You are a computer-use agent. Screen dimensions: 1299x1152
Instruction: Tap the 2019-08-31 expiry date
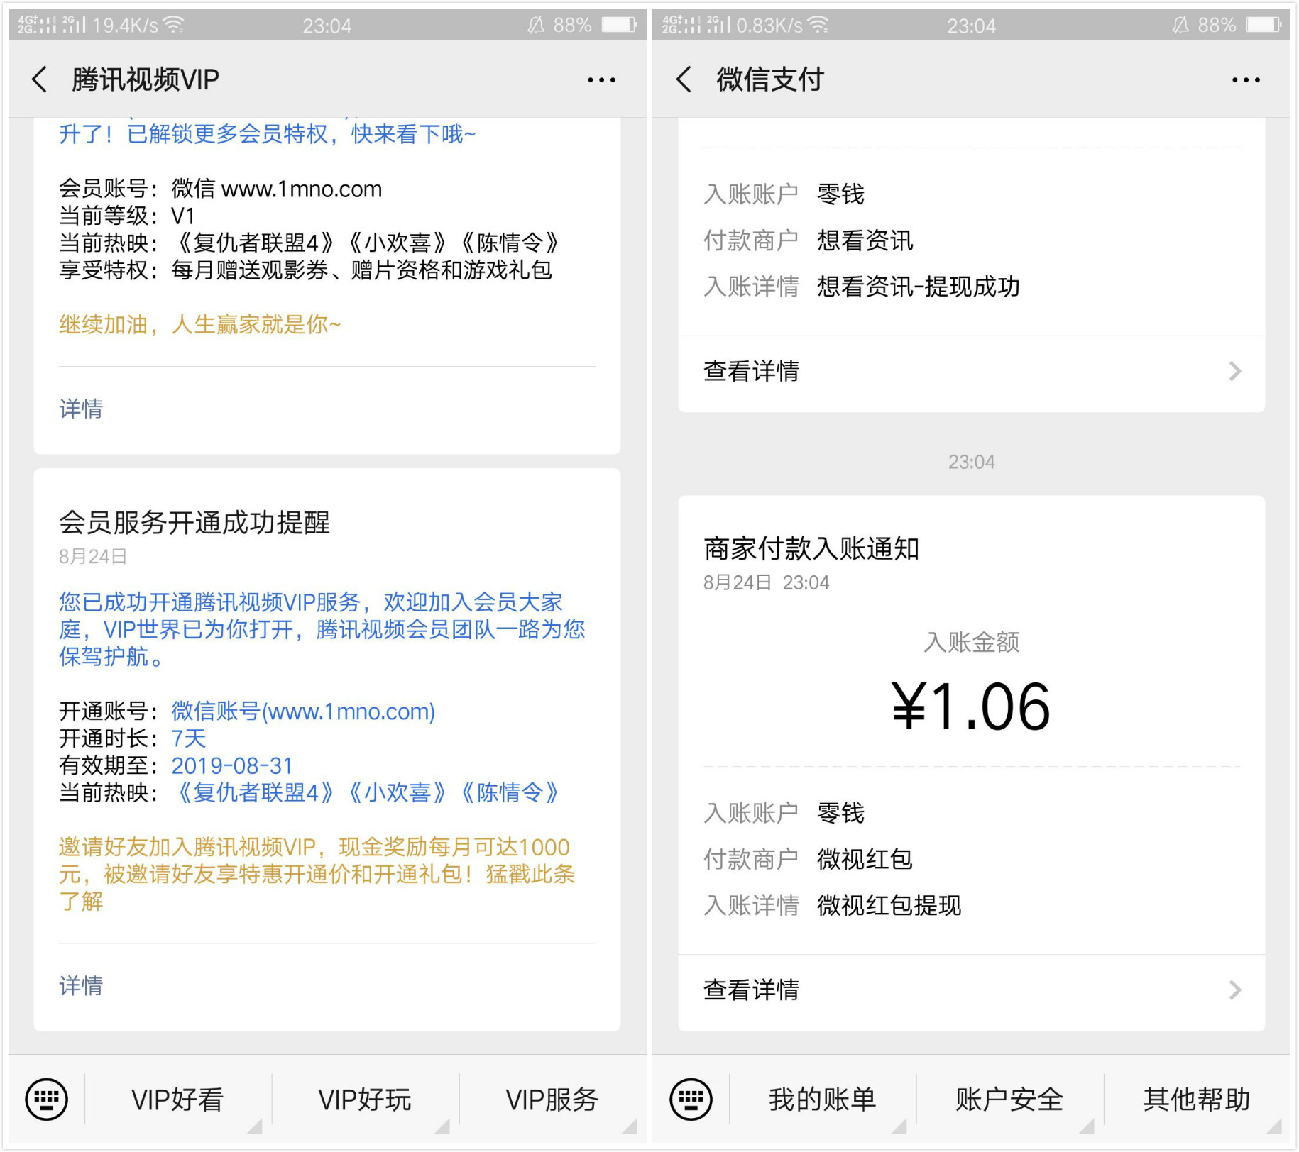coord(232,765)
